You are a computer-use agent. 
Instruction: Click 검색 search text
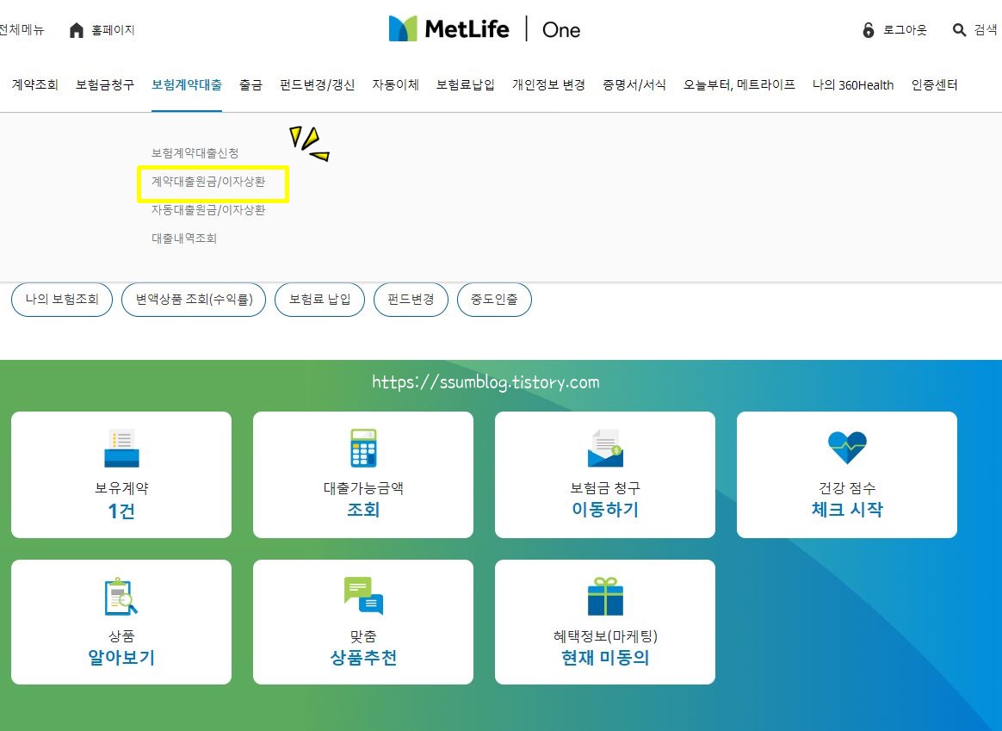(986, 30)
